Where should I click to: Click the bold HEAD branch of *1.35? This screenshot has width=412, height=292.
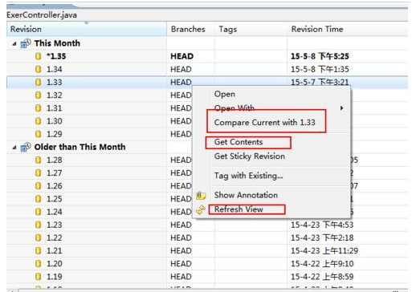point(182,56)
